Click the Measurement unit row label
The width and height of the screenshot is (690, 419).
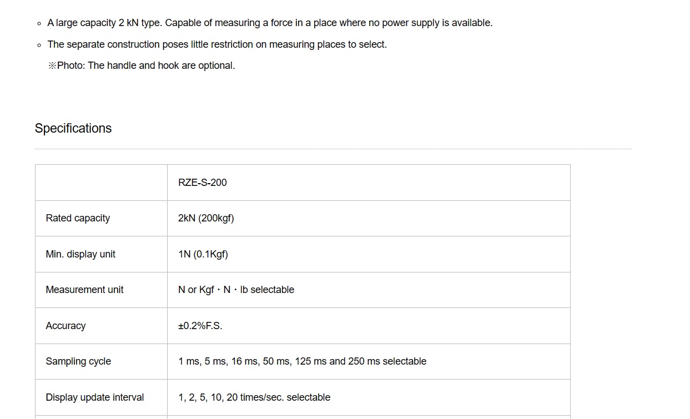point(84,290)
